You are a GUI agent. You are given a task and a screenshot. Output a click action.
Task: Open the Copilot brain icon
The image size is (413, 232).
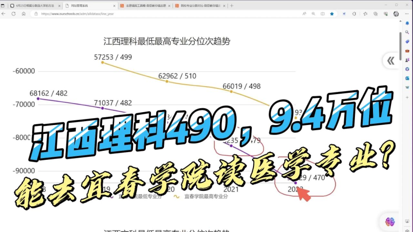point(390,221)
